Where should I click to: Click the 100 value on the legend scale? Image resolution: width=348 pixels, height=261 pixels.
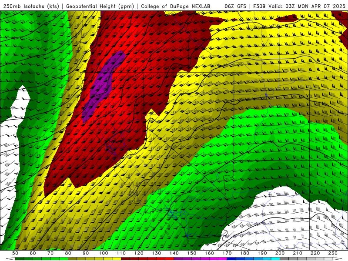pyautogui.click(x=104, y=253)
